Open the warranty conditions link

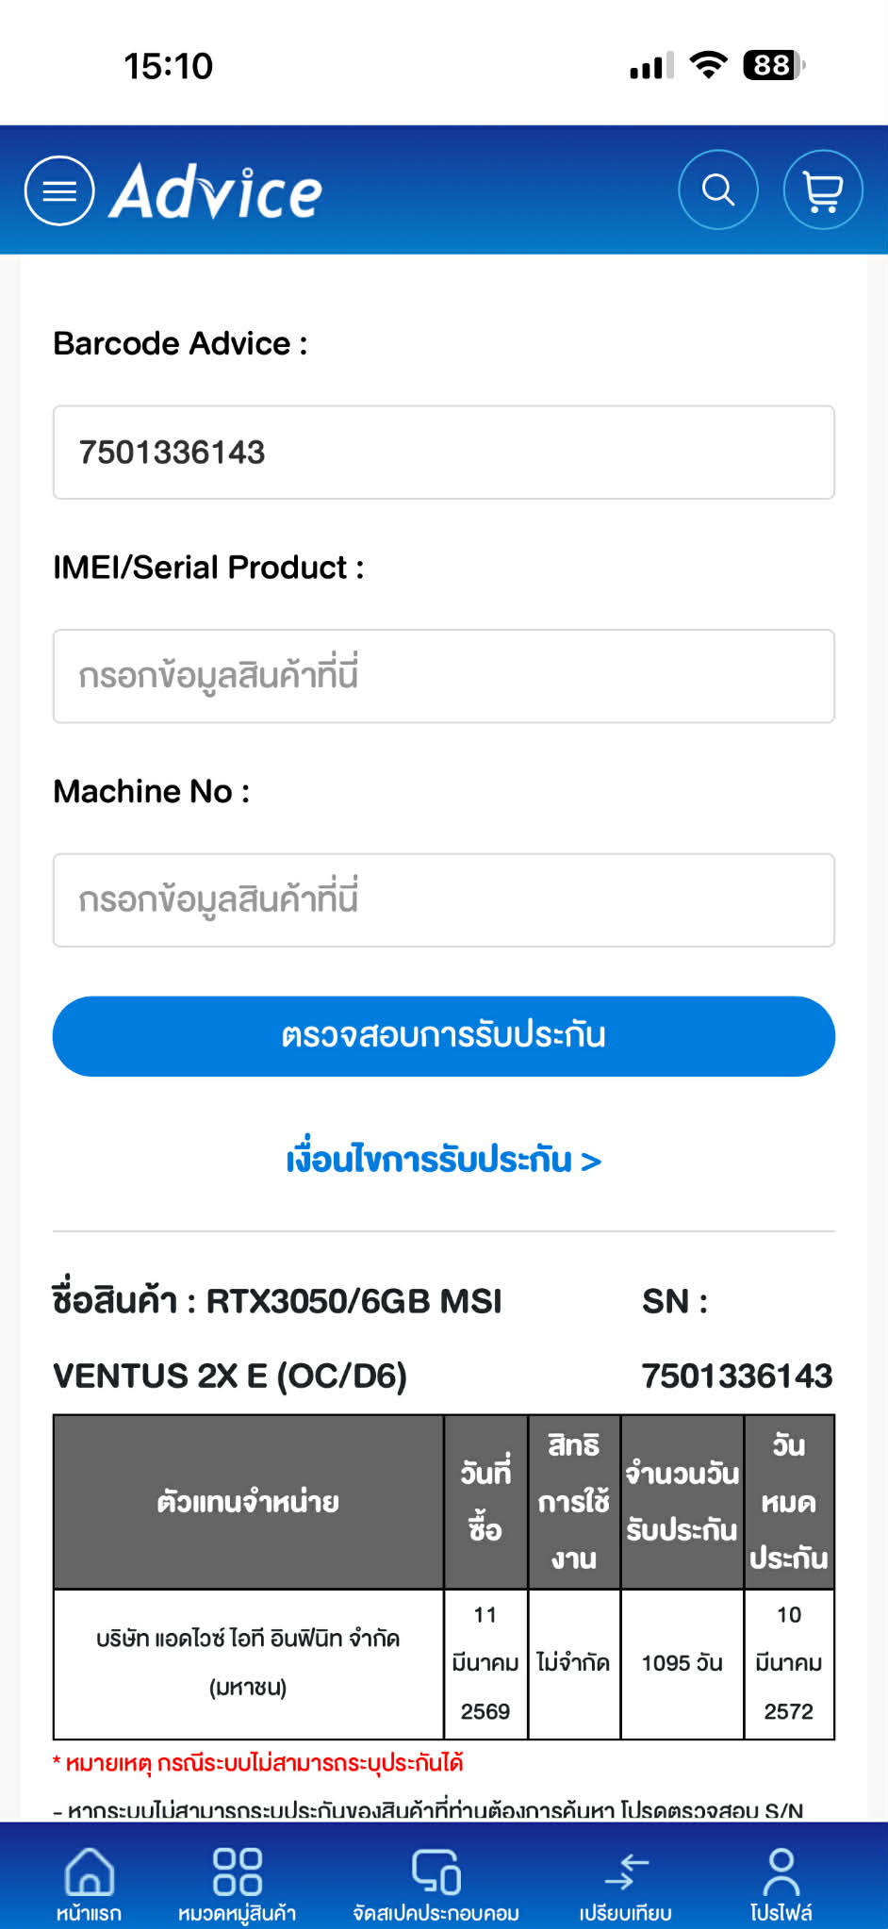tap(443, 1160)
